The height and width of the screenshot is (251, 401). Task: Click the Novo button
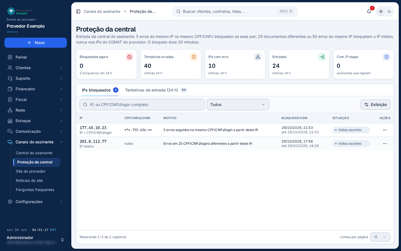coord(36,43)
